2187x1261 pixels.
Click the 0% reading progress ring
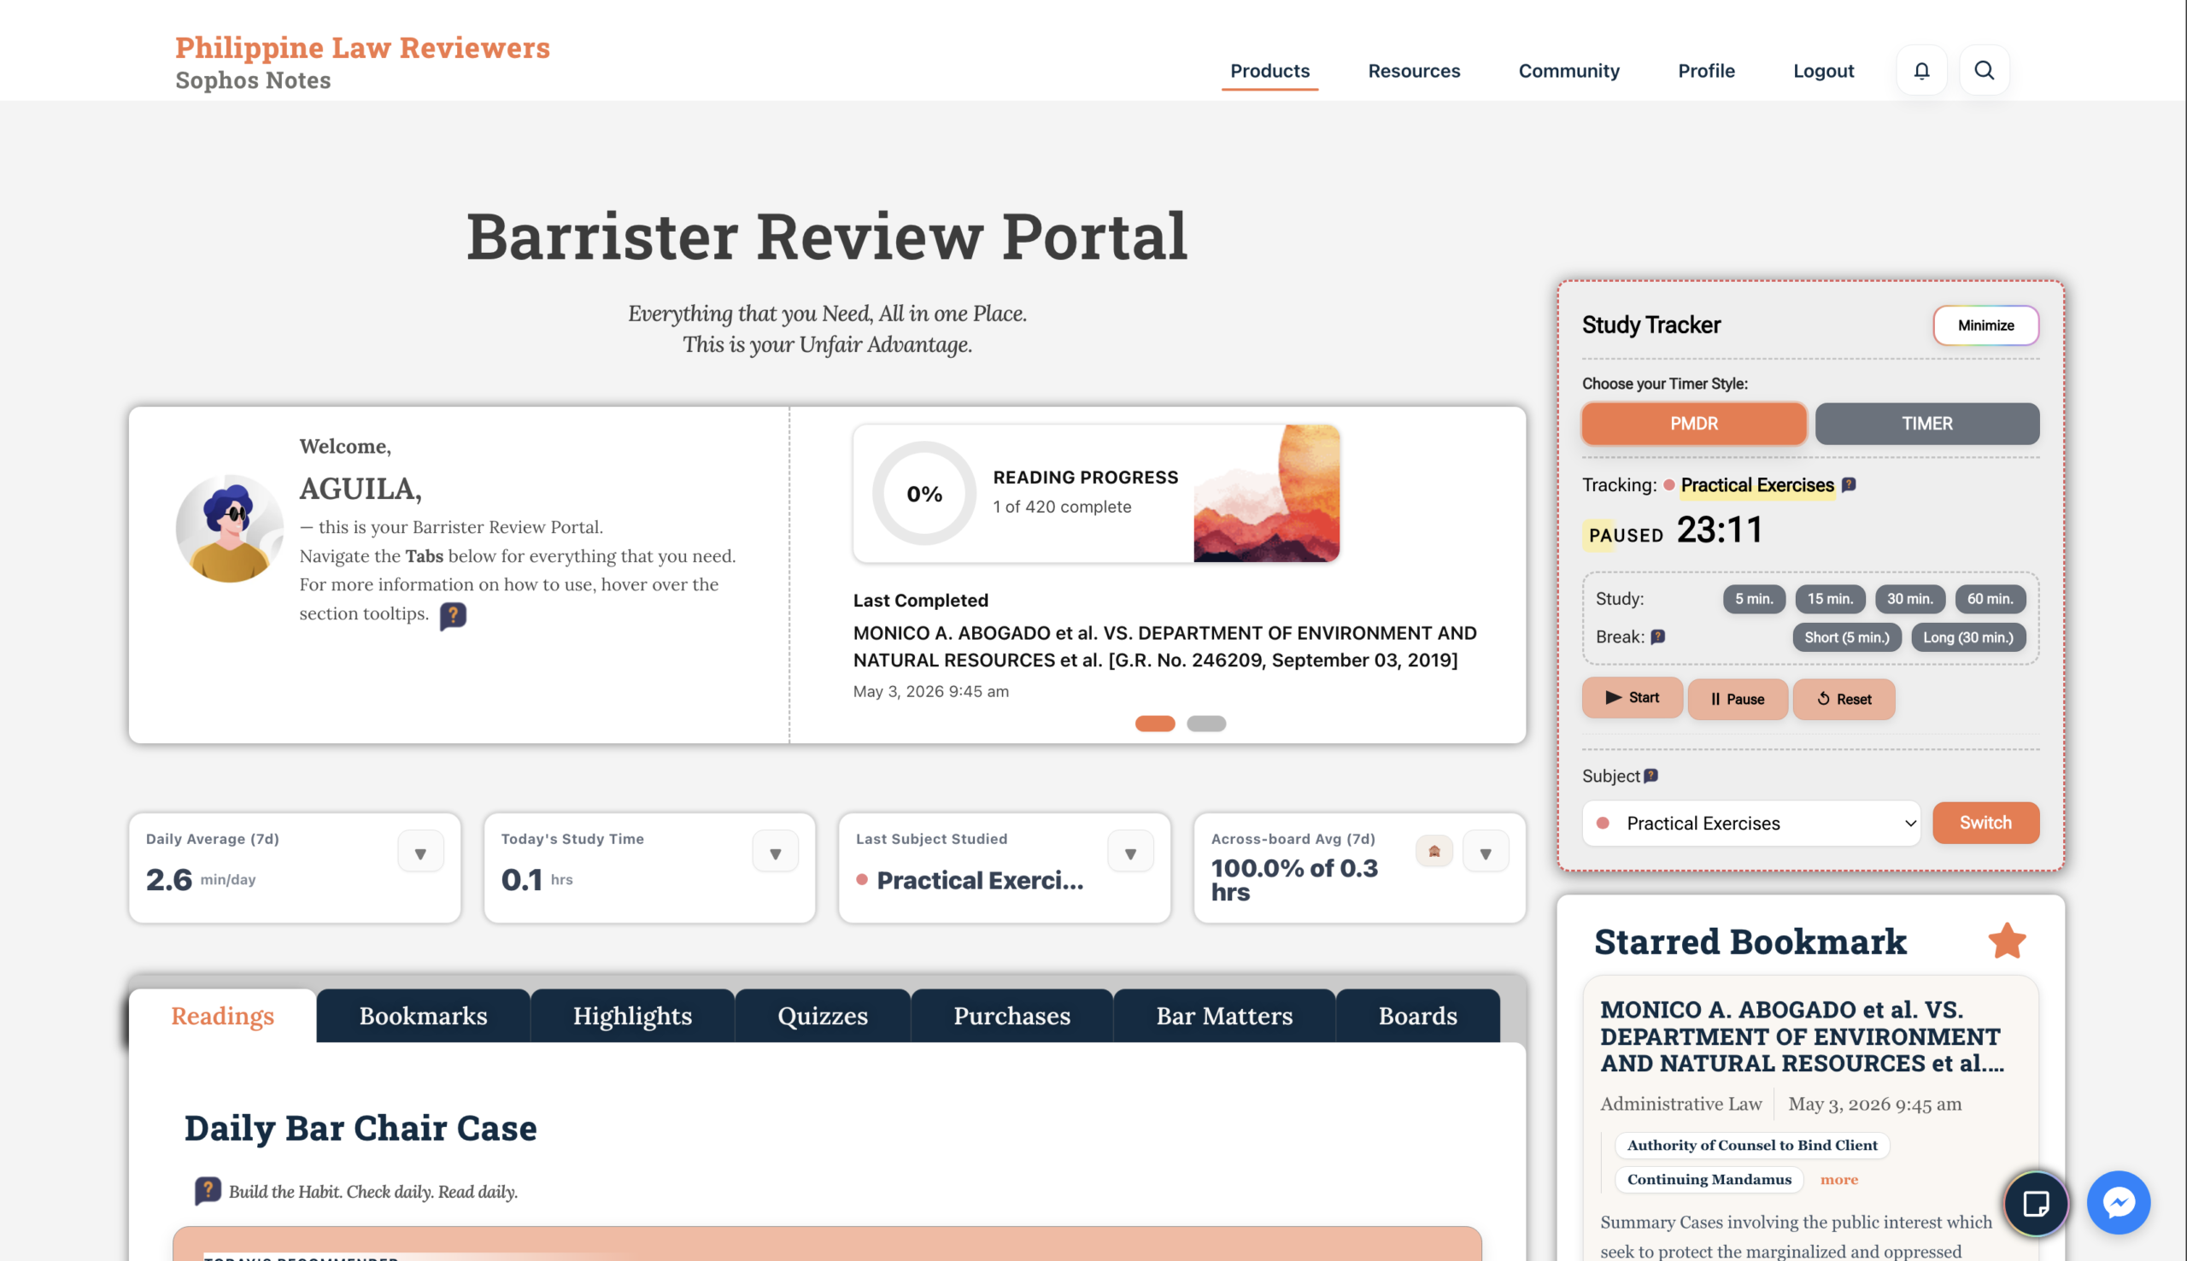click(923, 494)
